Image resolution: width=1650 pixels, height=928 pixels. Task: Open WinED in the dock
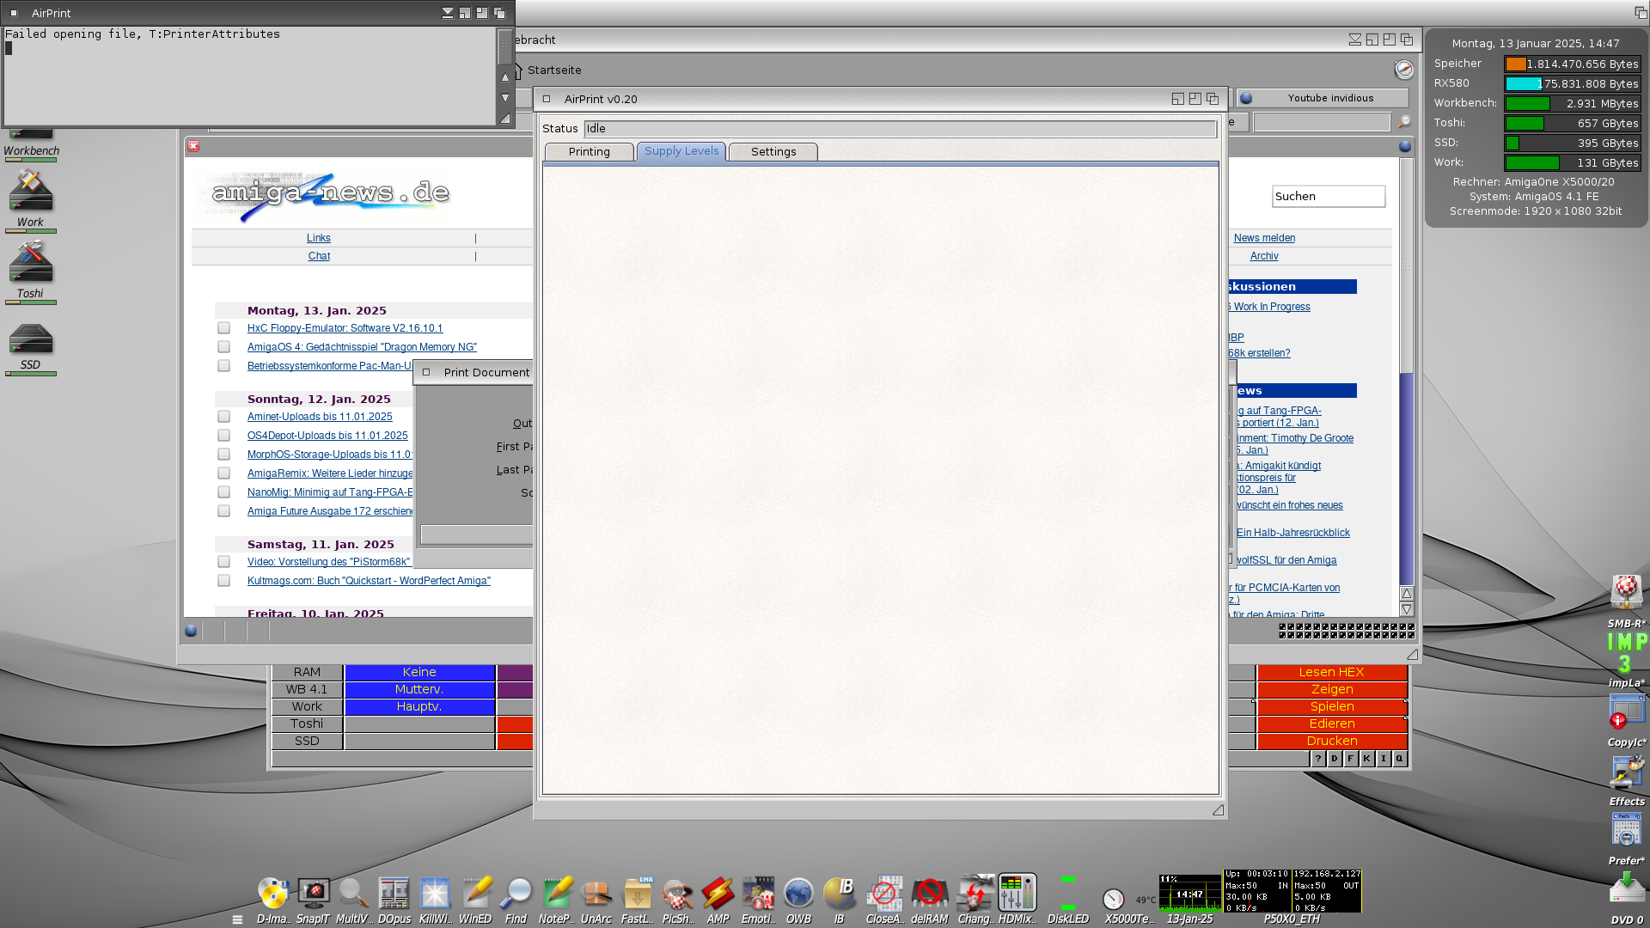pyautogui.click(x=475, y=894)
